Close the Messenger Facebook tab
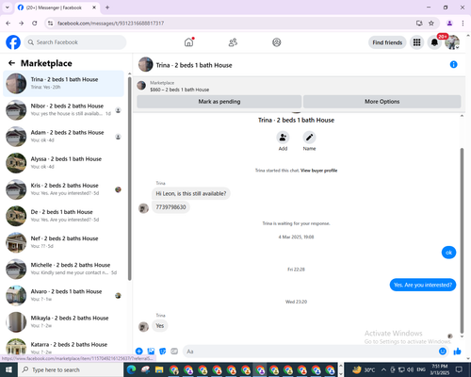The width and height of the screenshot is (471, 377). coord(94,8)
